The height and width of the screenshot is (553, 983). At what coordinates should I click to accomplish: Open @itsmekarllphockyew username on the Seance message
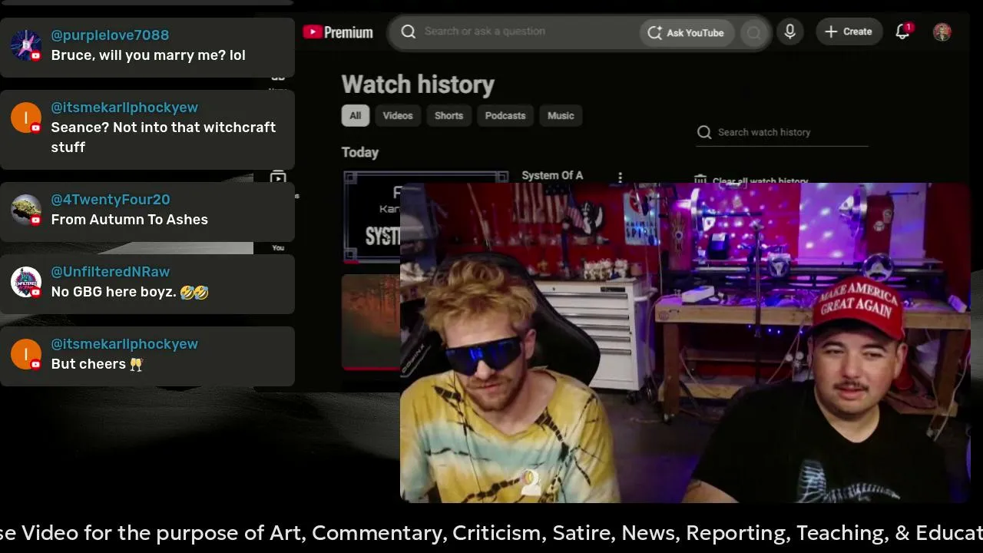click(124, 108)
